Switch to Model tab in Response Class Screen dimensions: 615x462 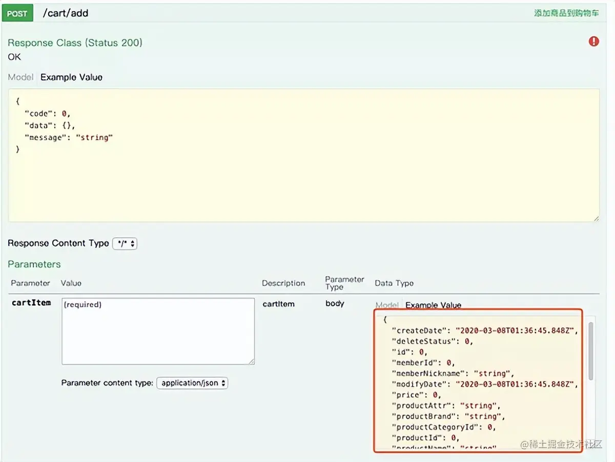[x=20, y=77]
